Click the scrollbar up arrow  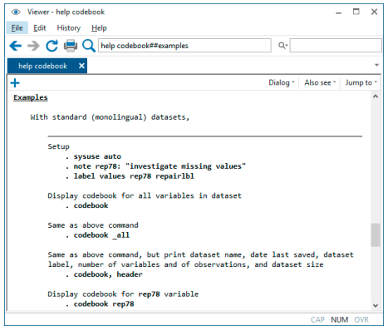pyautogui.click(x=376, y=96)
